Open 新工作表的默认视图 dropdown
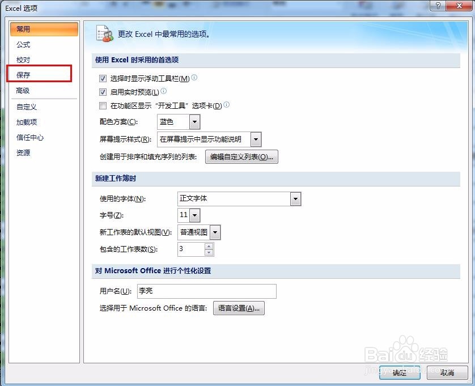The image size is (475, 386). tap(215, 232)
